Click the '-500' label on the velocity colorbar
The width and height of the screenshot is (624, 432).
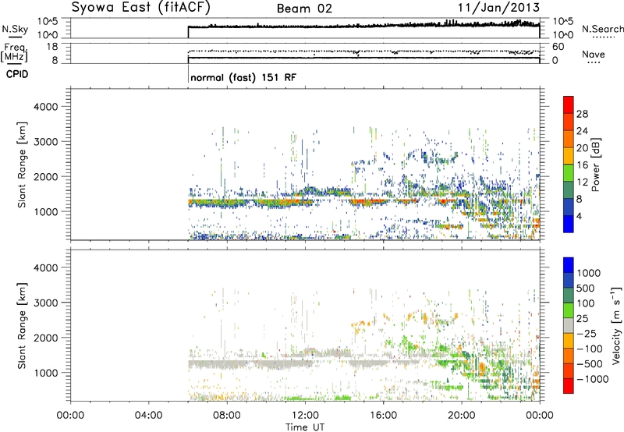(x=590, y=364)
